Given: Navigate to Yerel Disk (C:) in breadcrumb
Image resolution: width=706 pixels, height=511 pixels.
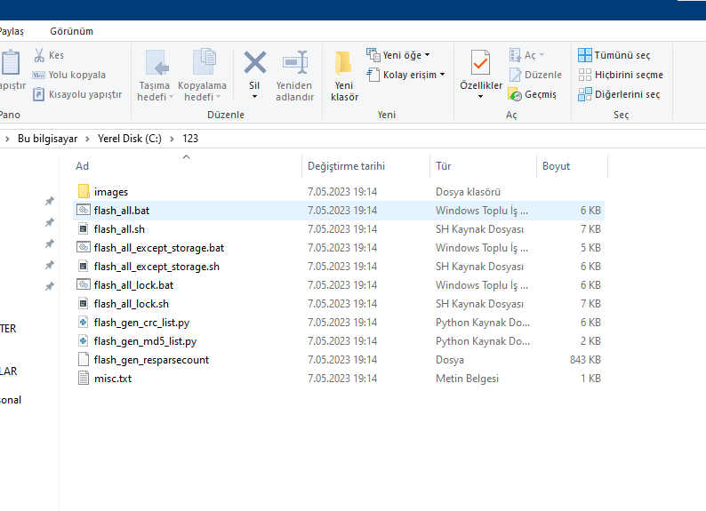Looking at the screenshot, I should 130,139.
